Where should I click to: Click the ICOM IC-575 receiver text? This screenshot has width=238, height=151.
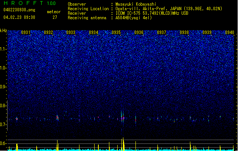point(152,13)
